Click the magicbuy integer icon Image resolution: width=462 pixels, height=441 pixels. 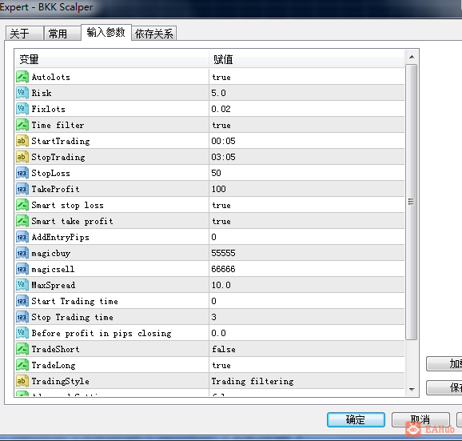[x=22, y=253]
